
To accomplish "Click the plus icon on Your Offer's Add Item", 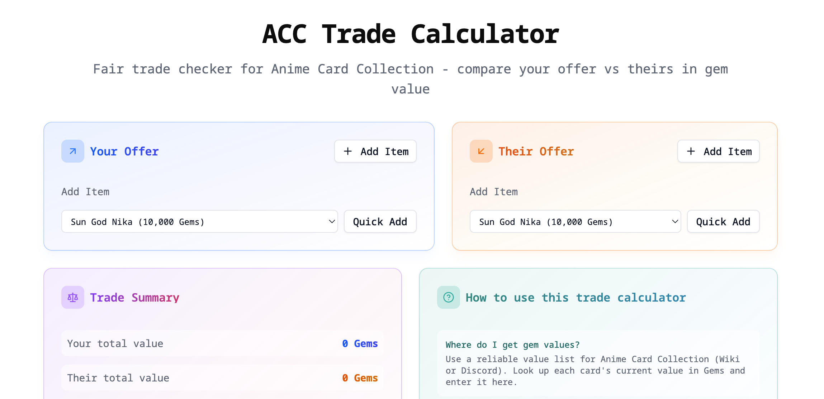I will 347,151.
